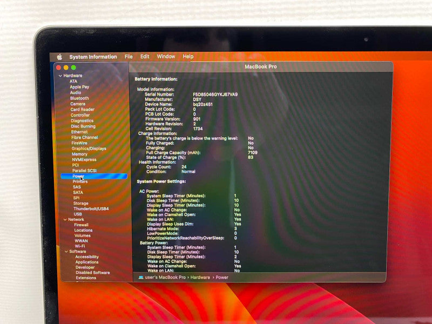Select Applications under Software
Screen dimensions: 432x324
pos(87,262)
